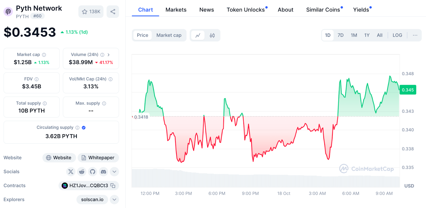Open the share icon button
Image resolution: width=426 pixels, height=208 pixels.
[x=113, y=12]
